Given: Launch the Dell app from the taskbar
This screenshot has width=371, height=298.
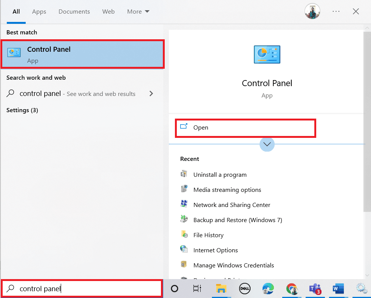Looking at the screenshot, I should click(x=244, y=289).
